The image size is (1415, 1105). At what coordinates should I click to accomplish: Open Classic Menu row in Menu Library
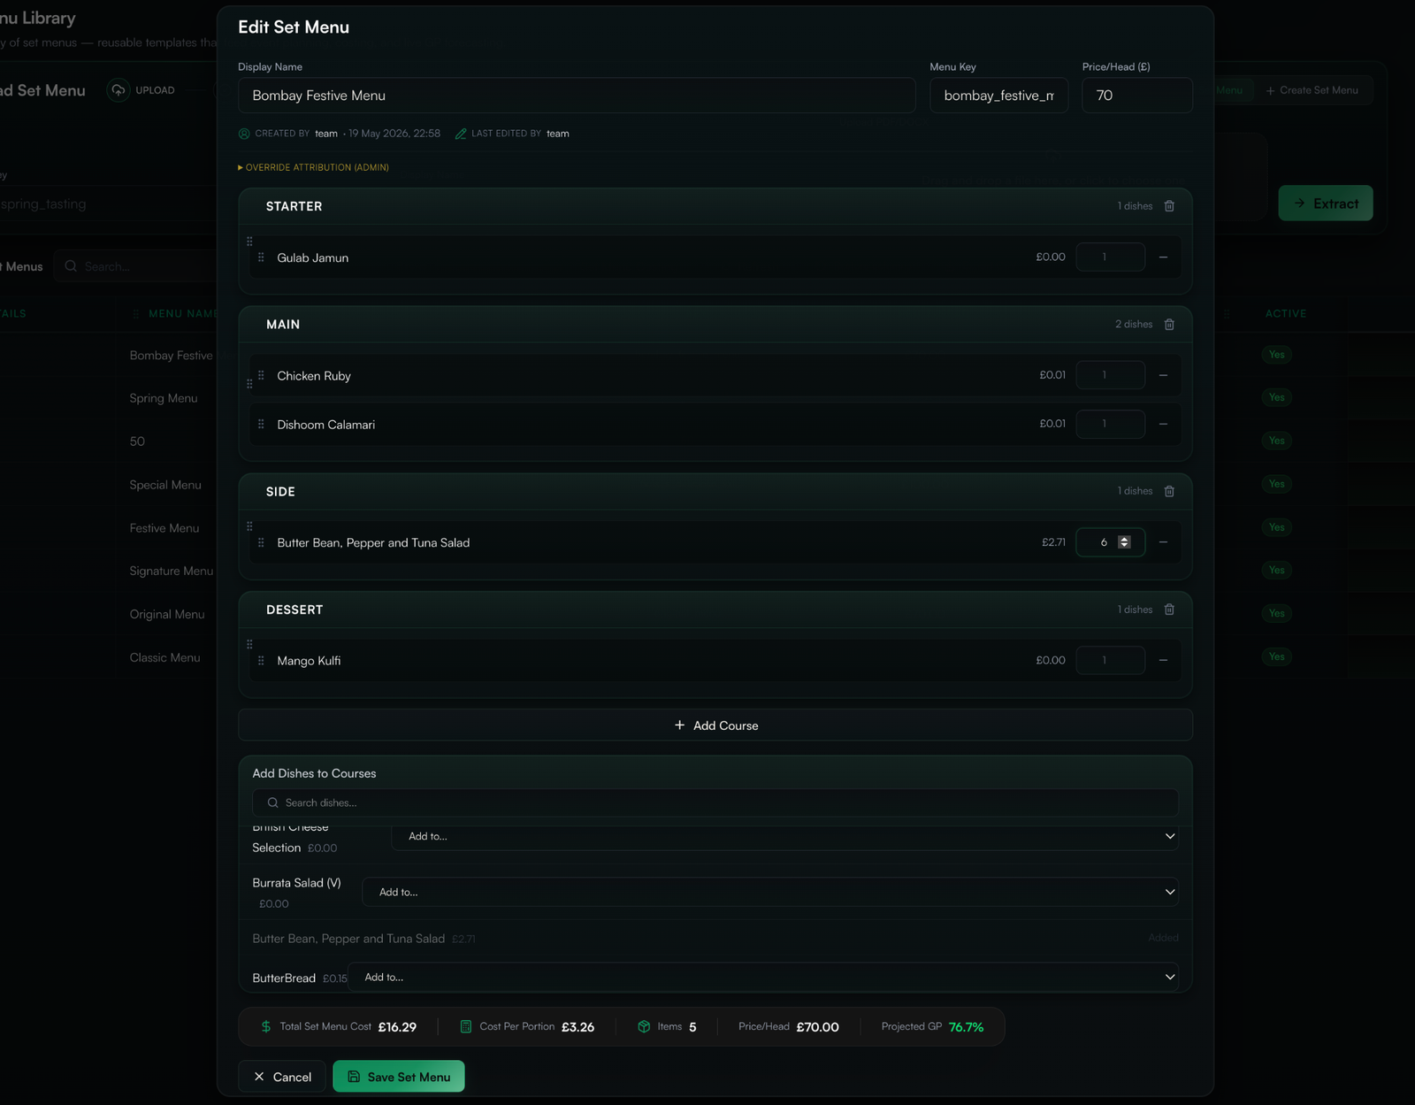click(x=165, y=657)
